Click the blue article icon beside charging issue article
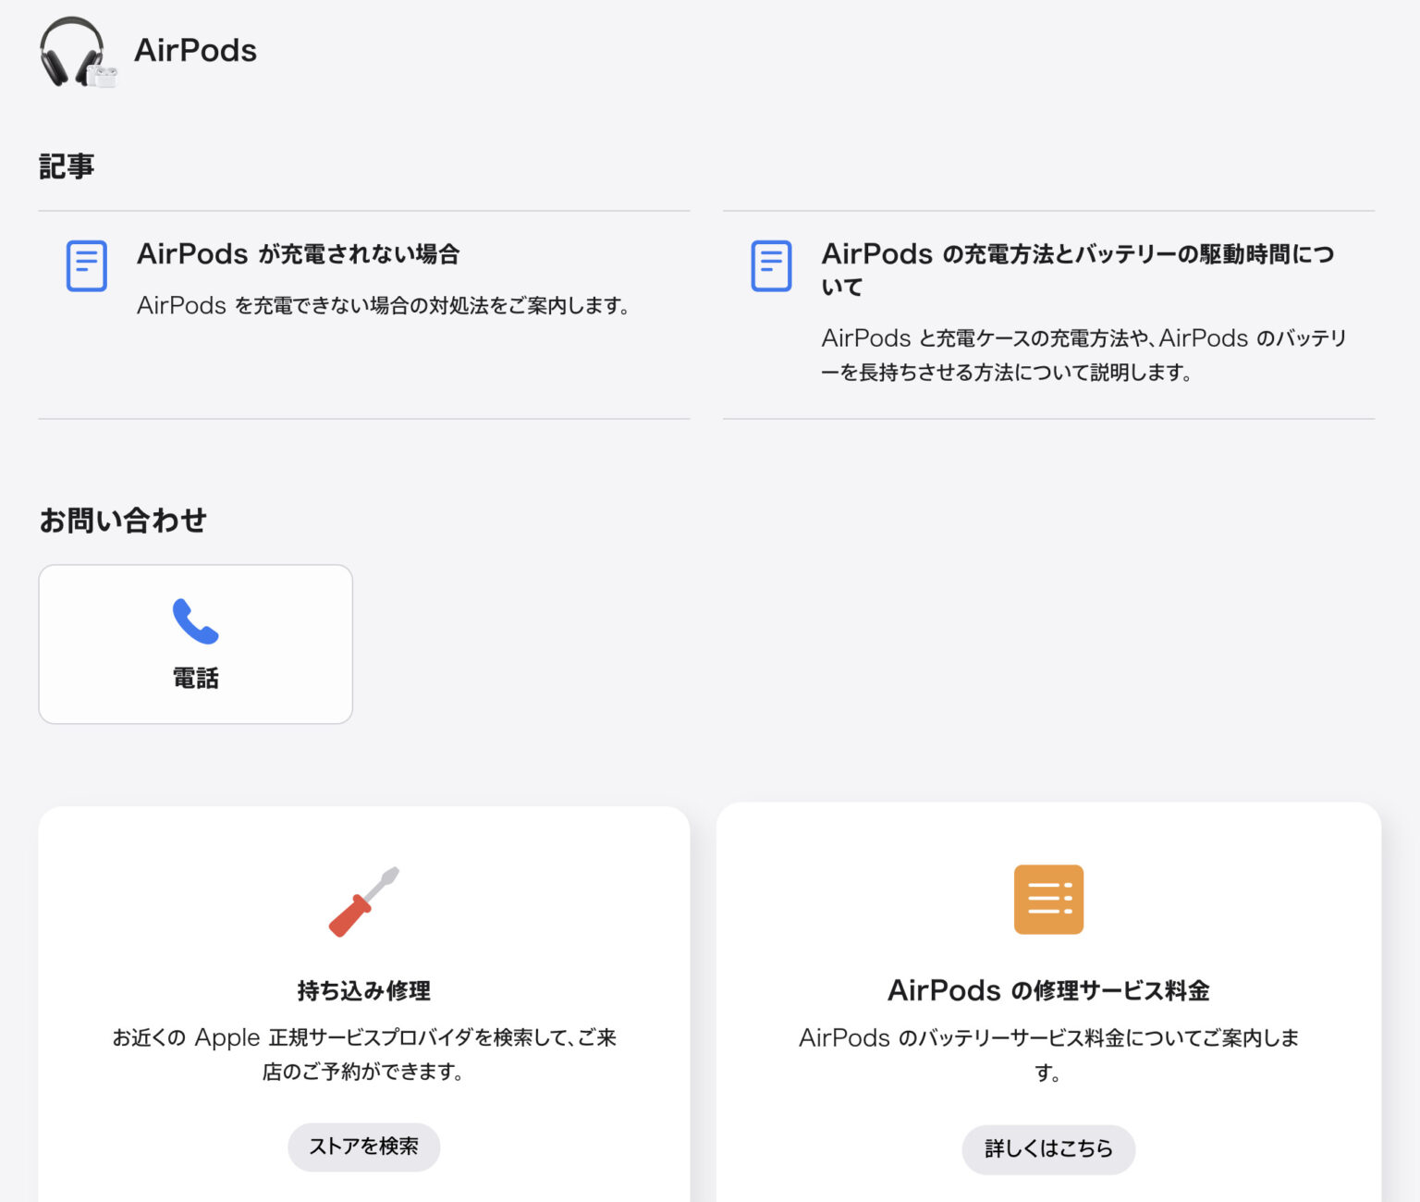1420x1202 pixels. click(86, 265)
